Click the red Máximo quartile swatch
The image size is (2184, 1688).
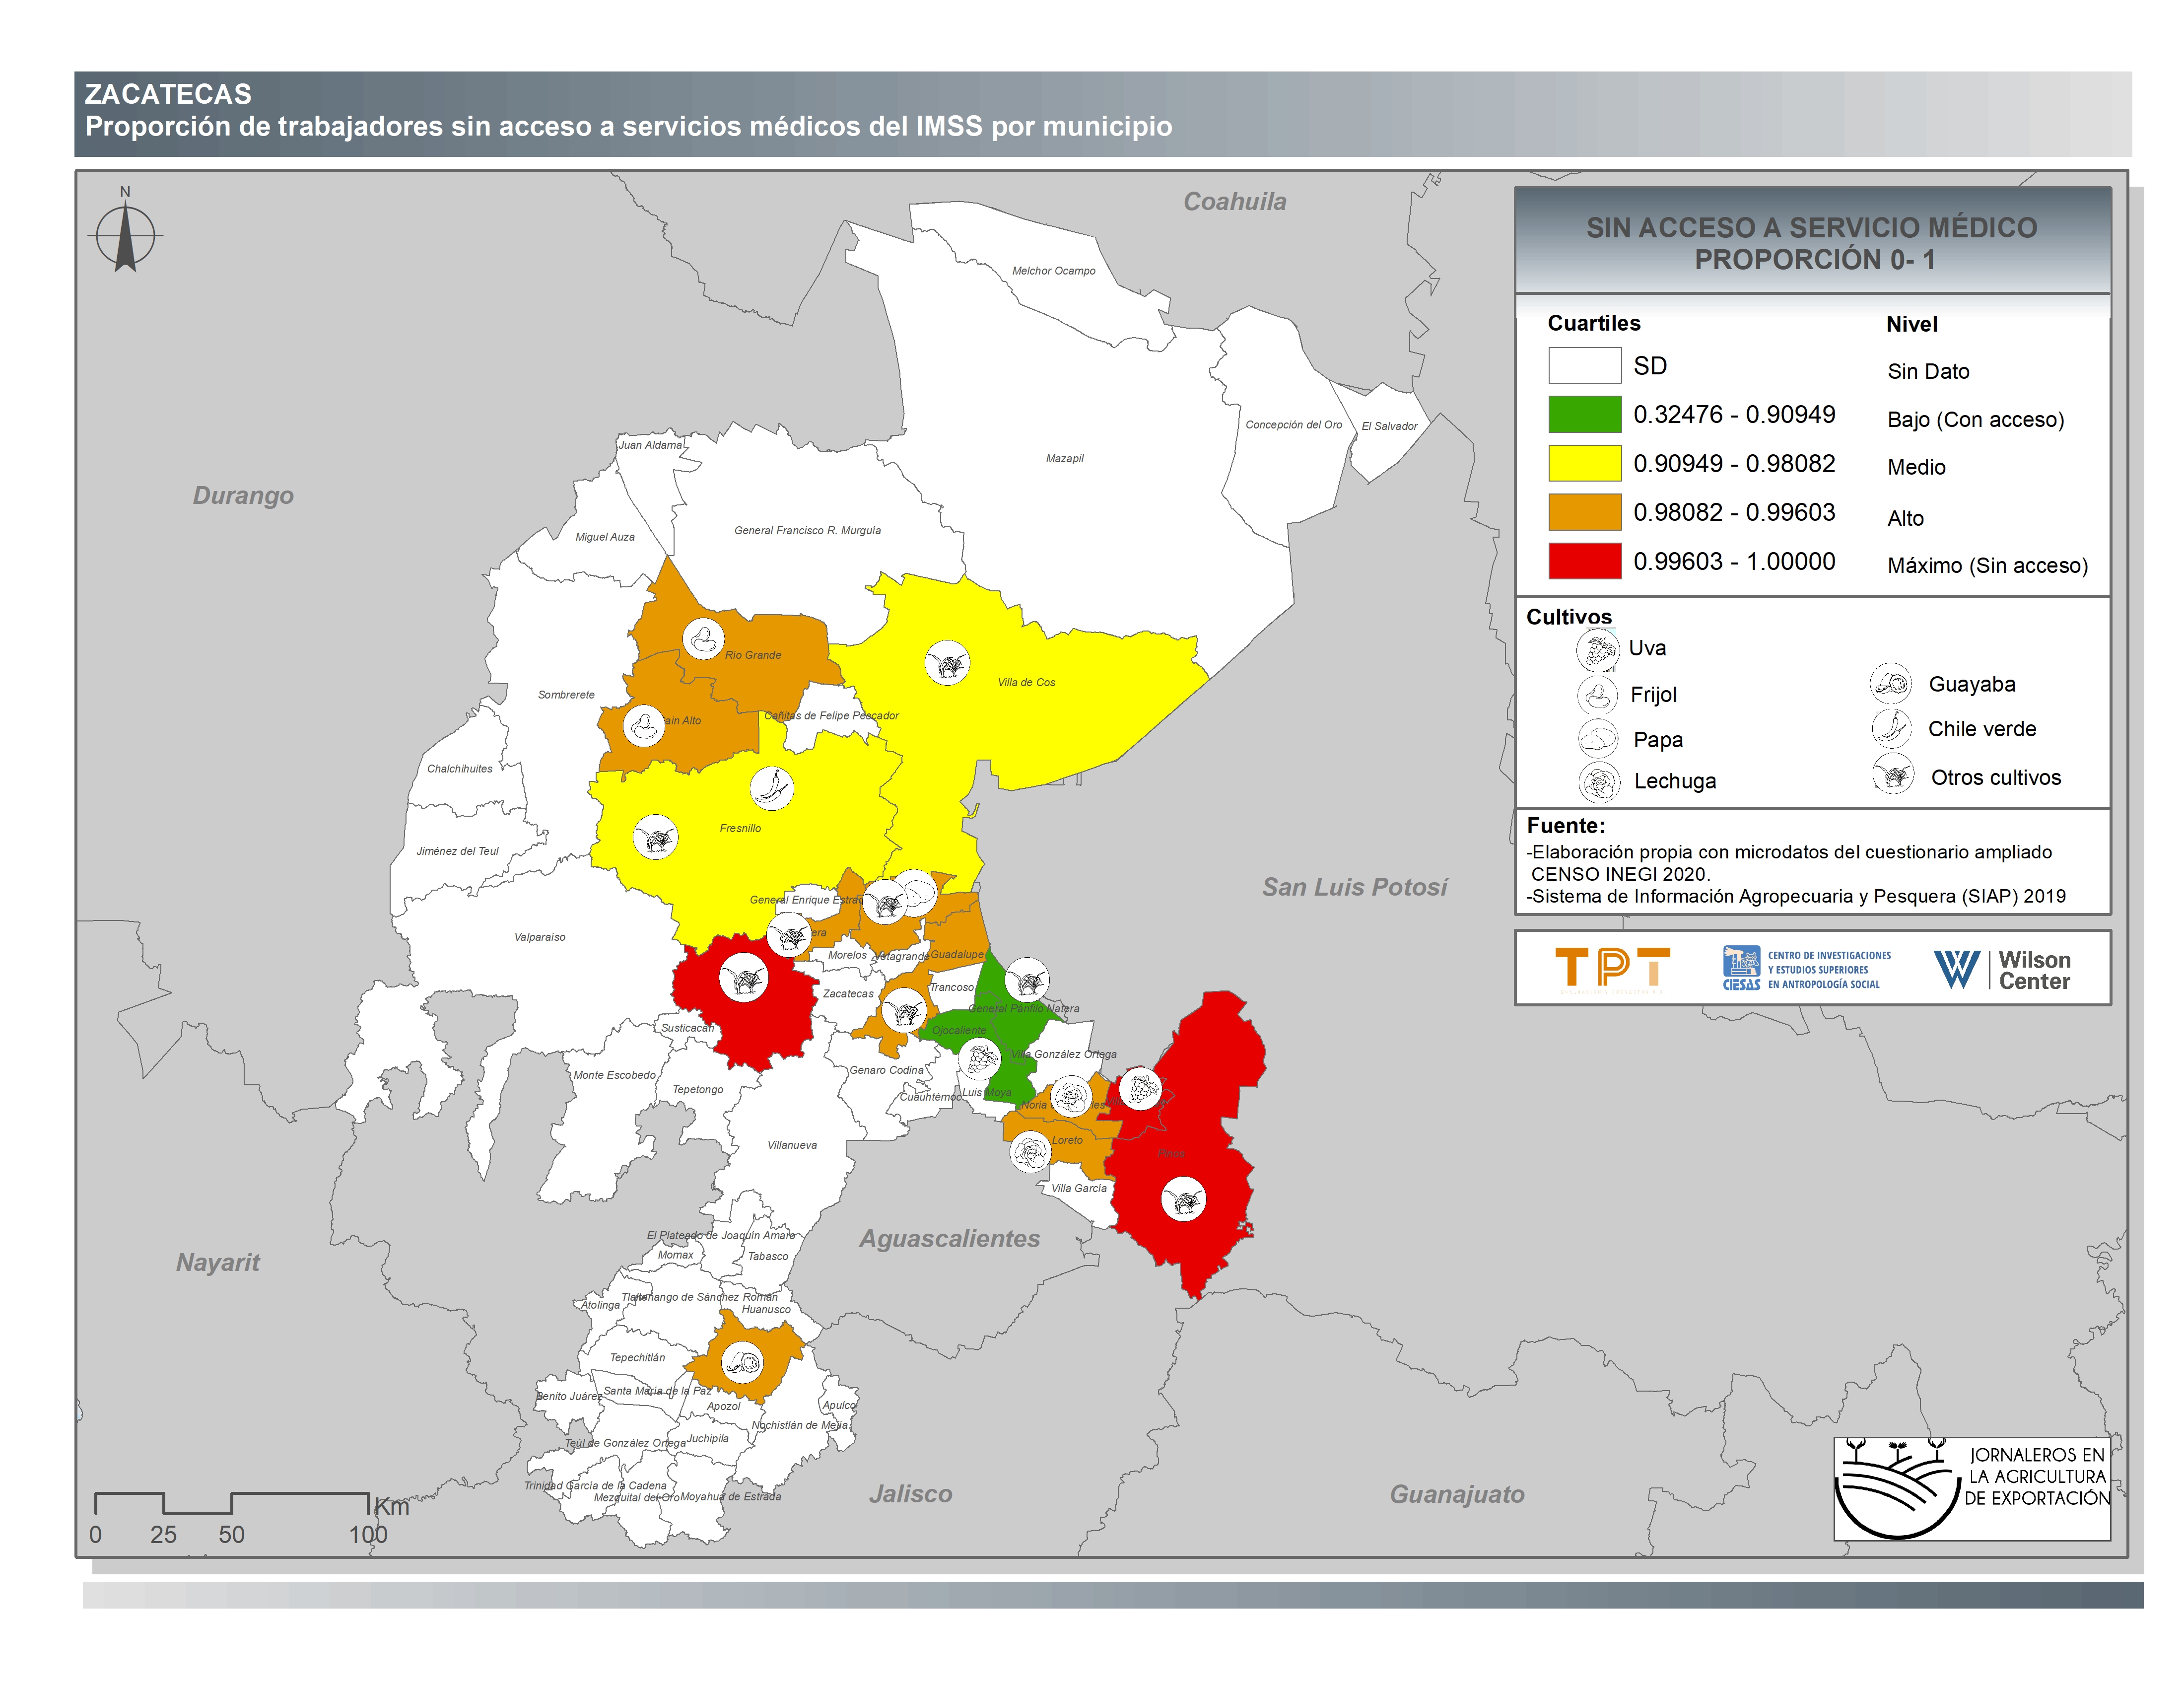click(x=1584, y=561)
